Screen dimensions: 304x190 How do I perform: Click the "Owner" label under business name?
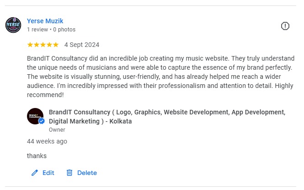[x=57, y=130]
